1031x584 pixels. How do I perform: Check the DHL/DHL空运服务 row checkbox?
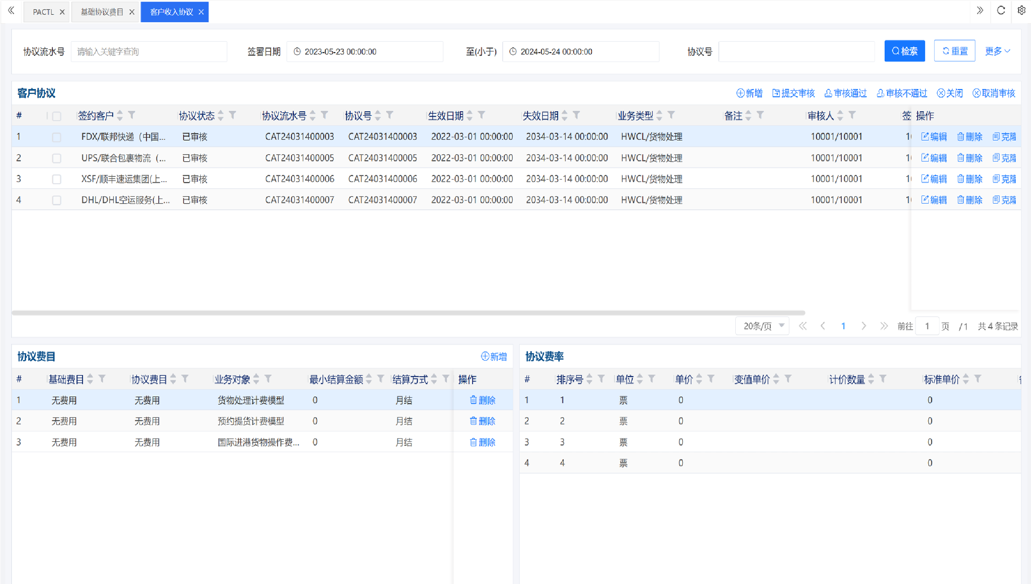tap(57, 200)
